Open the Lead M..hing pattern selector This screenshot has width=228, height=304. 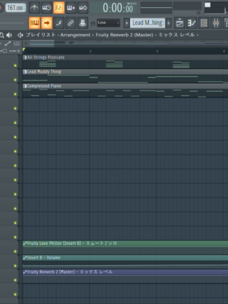[148, 23]
